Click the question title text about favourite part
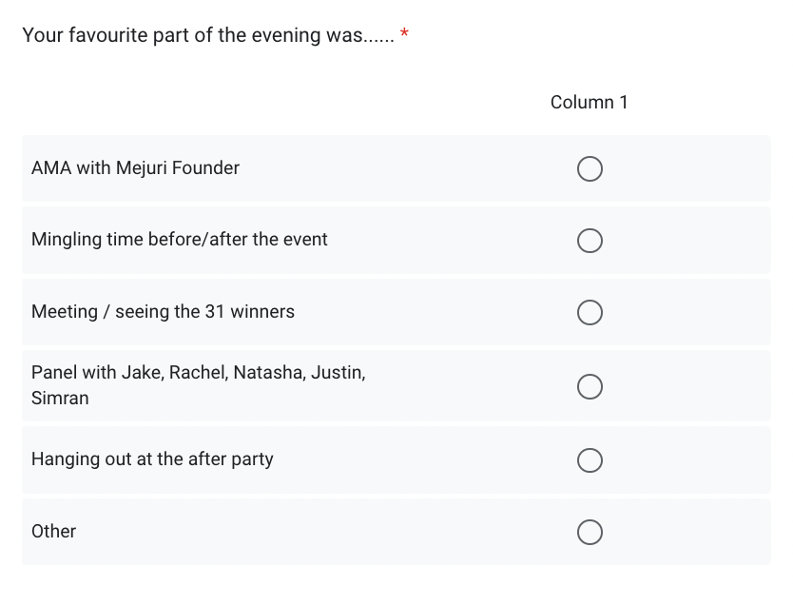Screen dimensions: 793x605 208,35
